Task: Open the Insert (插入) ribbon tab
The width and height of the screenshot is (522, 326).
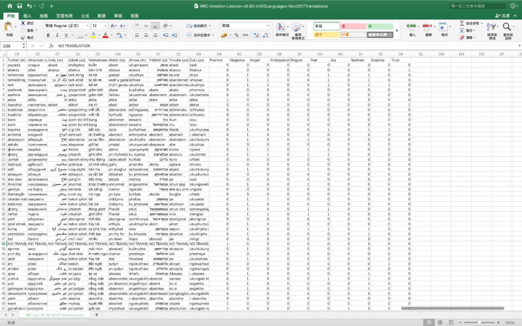Action: click(x=27, y=15)
